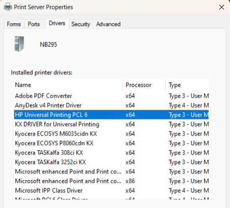Click the Type column header
The image size is (230, 208).
tap(187, 85)
